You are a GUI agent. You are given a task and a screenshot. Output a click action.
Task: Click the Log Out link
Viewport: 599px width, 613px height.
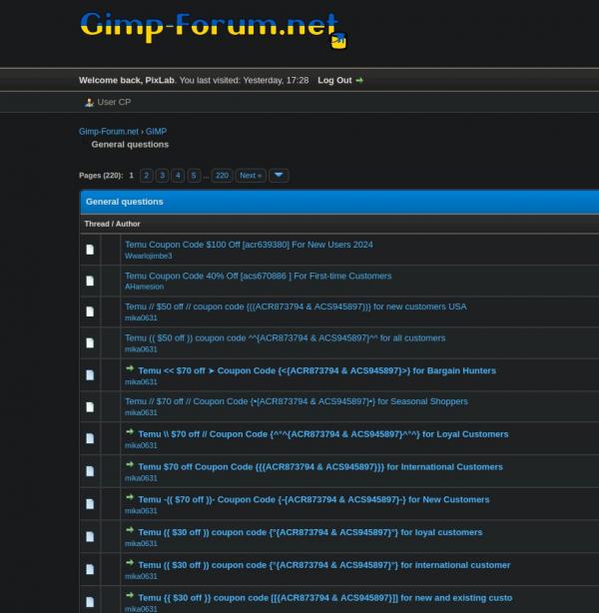pos(334,80)
